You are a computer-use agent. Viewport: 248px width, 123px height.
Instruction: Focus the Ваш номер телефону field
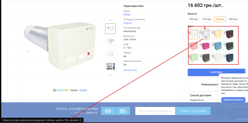(x=155, y=111)
